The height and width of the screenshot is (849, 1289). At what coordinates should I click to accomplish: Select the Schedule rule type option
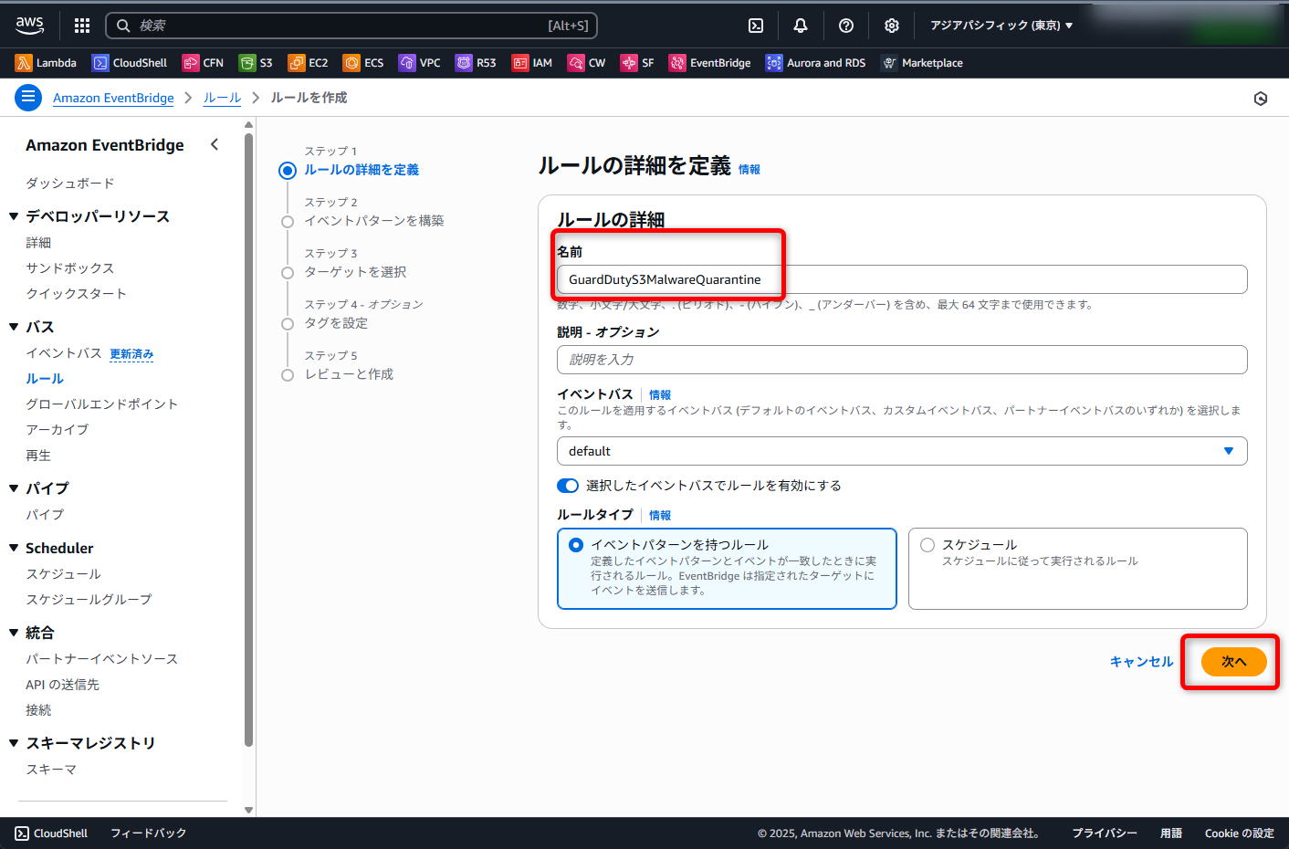tap(927, 545)
